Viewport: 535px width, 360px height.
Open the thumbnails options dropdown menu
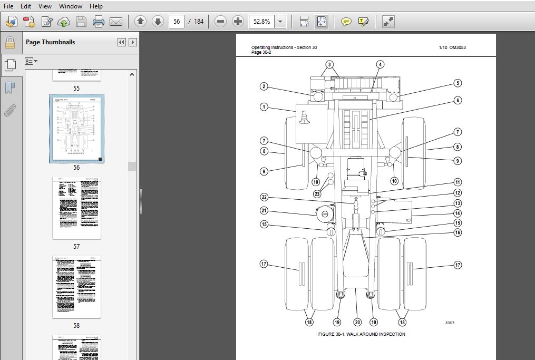pyautogui.click(x=31, y=61)
